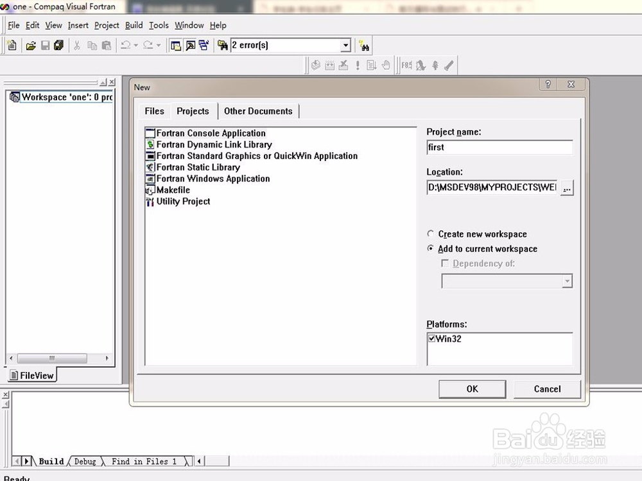Click the Execute Program exclamation icon
The image size is (642, 481).
click(x=358, y=65)
